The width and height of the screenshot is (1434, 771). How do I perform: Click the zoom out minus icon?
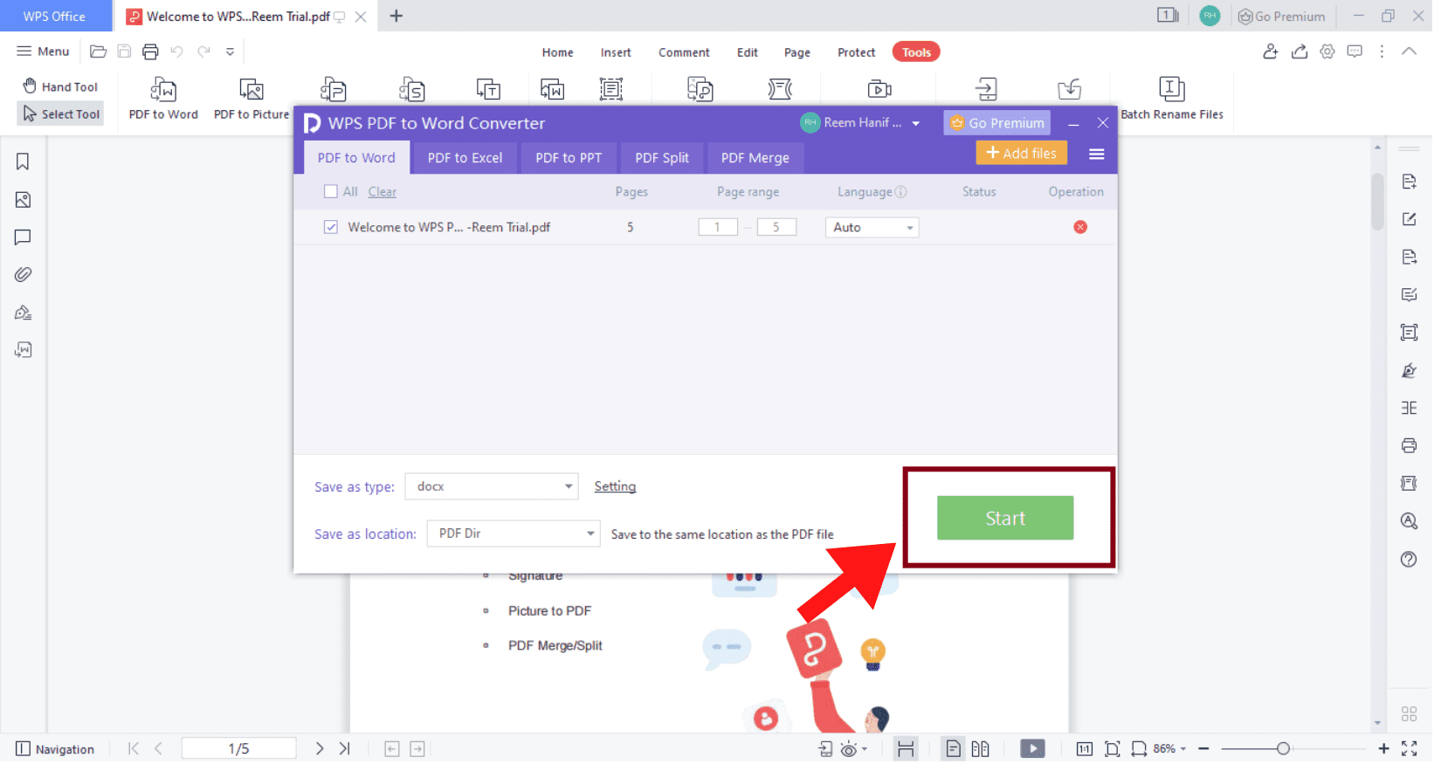[1204, 750]
